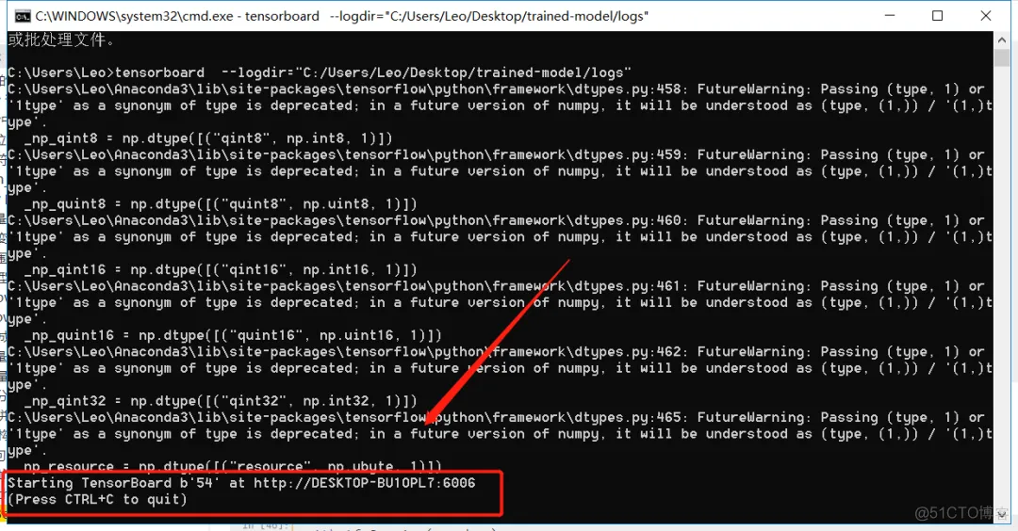This screenshot has width=1018, height=531.
Task: Click the '_np_qint32 = np.dtype' line
Action: (221, 401)
